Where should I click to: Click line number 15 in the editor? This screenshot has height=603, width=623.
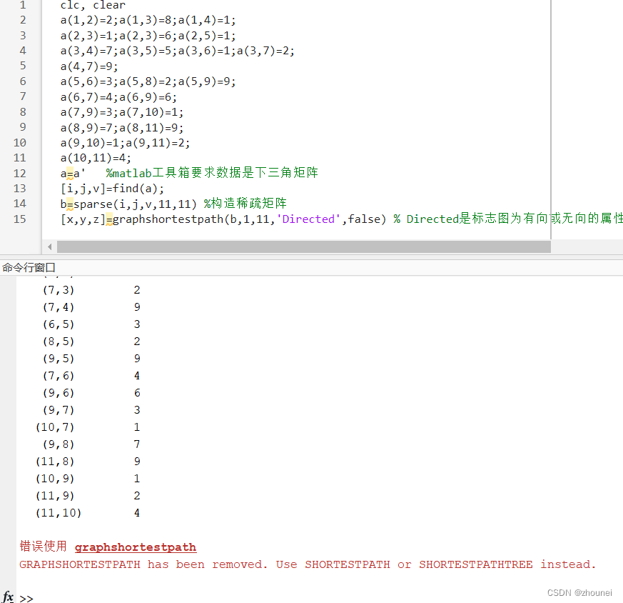20,219
